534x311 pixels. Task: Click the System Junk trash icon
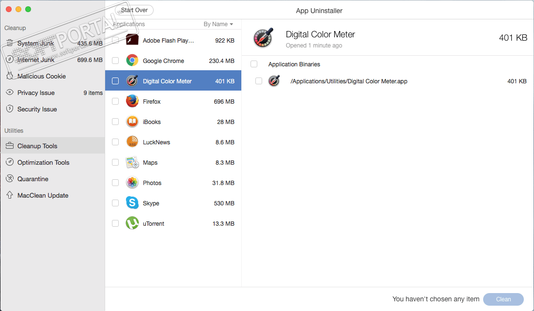coord(10,43)
